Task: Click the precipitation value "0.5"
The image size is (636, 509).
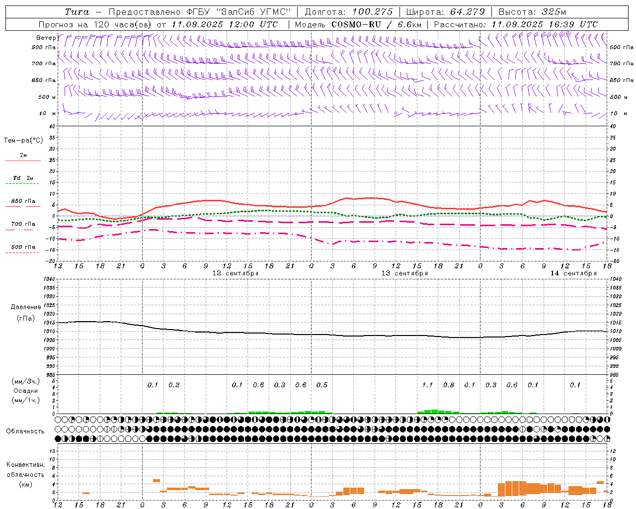Action: pos(322,385)
